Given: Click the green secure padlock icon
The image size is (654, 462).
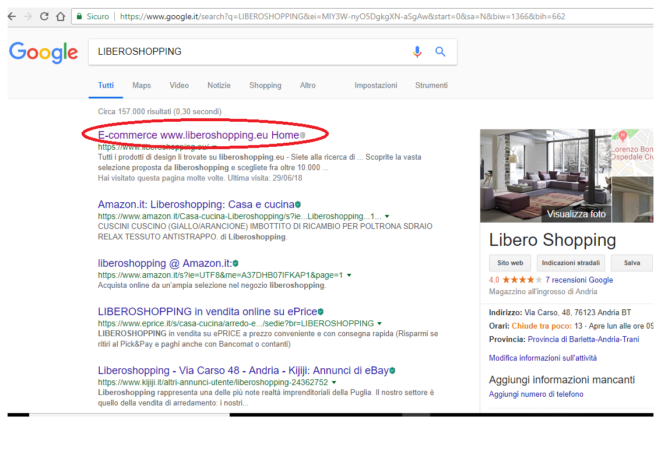Looking at the screenshot, I should [x=79, y=16].
